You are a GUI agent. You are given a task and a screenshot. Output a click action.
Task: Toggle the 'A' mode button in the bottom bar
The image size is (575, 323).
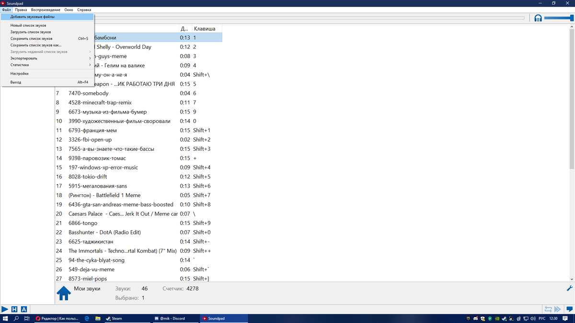[x=24, y=309]
